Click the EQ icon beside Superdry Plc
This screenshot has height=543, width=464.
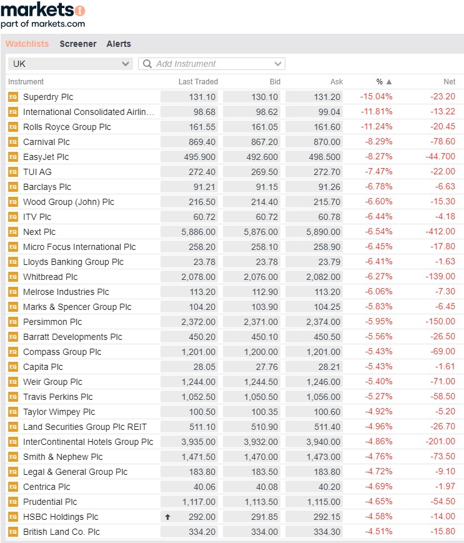tap(13, 97)
